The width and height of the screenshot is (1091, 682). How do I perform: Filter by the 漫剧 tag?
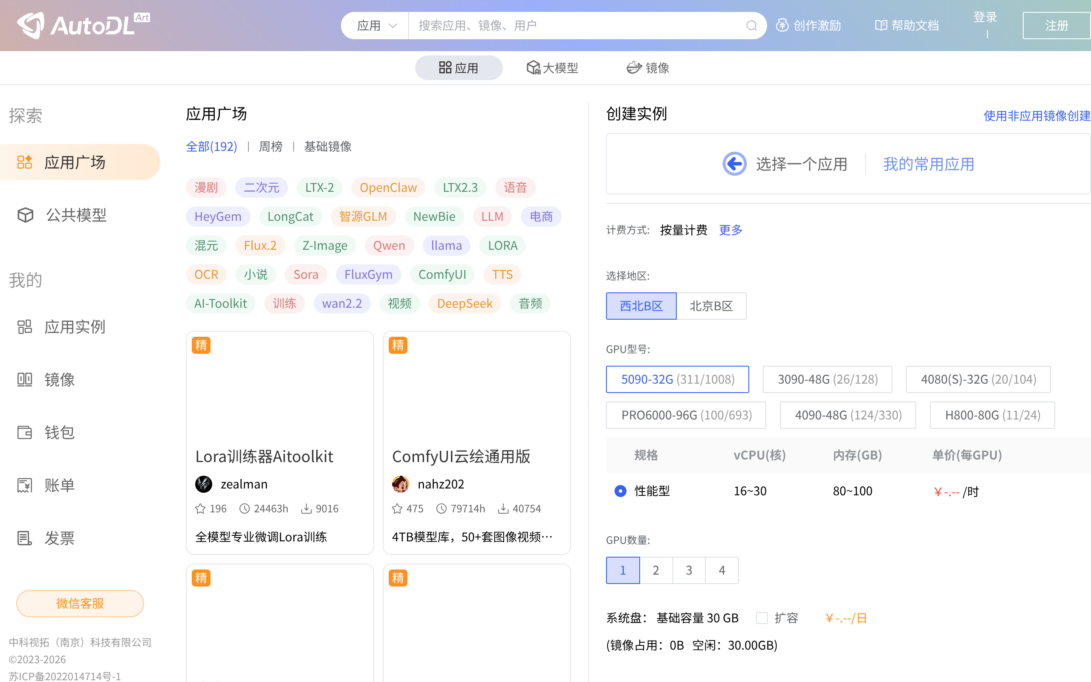coord(206,187)
